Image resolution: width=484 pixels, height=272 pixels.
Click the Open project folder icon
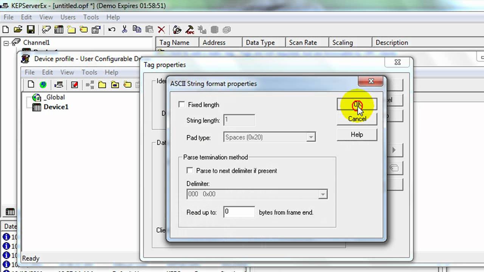18,29
